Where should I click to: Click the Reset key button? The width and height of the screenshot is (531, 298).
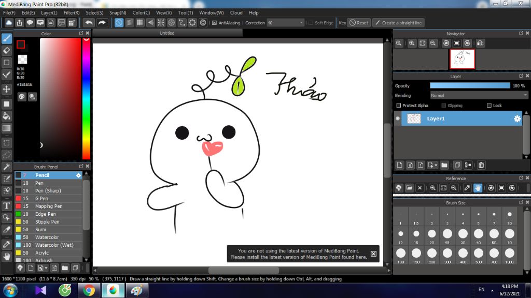pos(359,23)
